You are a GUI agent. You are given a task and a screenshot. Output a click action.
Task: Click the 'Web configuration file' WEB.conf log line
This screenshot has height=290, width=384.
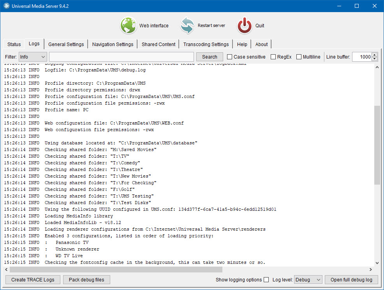tap(94, 123)
